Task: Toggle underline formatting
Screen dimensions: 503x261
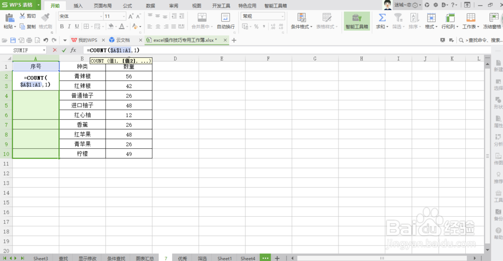Action: coord(76,26)
